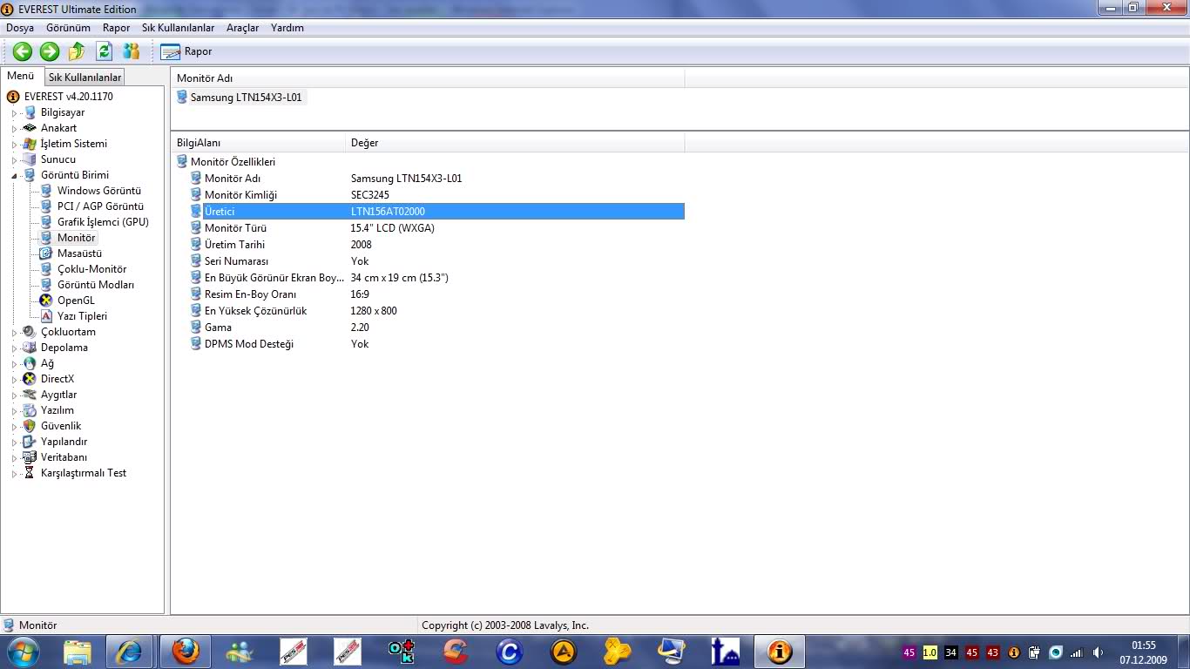Click the Monitör Adı column header
This screenshot has width=1190, height=669.
point(428,78)
